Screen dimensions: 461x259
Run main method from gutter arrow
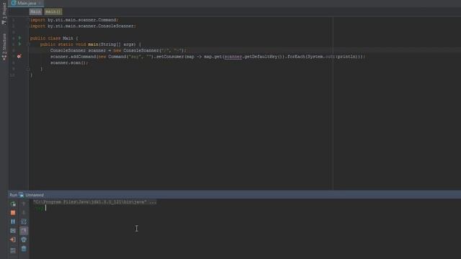[19, 44]
